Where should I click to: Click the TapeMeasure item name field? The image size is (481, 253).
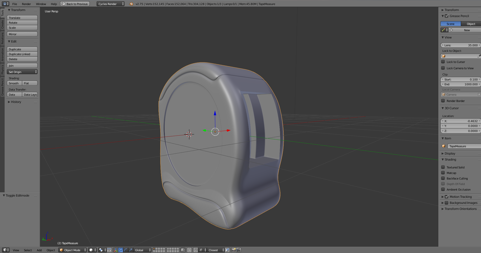[x=464, y=146]
